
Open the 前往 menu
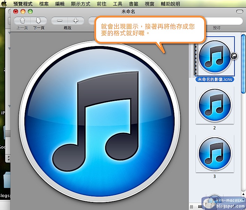[102, 4]
